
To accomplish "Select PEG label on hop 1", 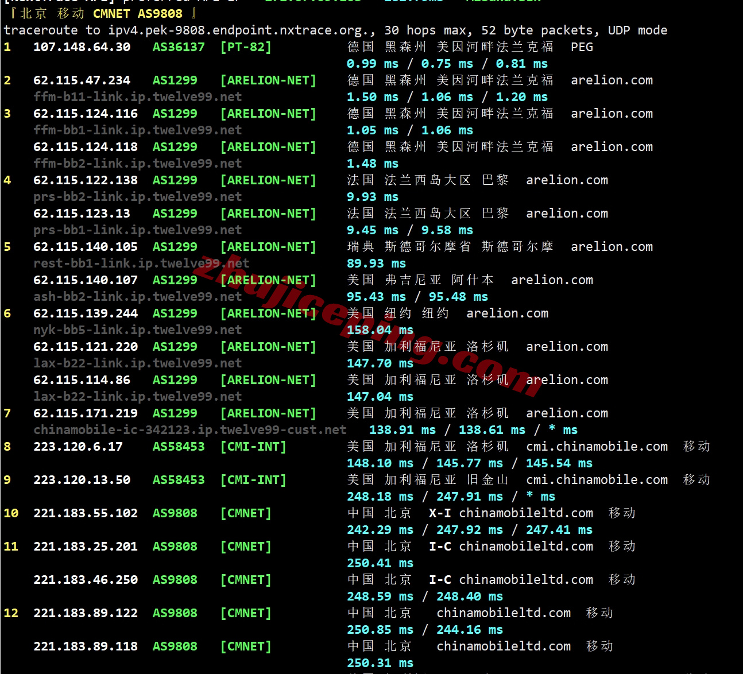I will coord(582,47).
